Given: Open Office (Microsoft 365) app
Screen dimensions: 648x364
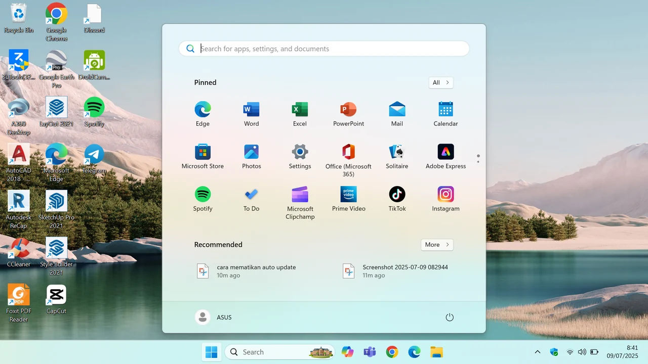Looking at the screenshot, I should [348, 160].
